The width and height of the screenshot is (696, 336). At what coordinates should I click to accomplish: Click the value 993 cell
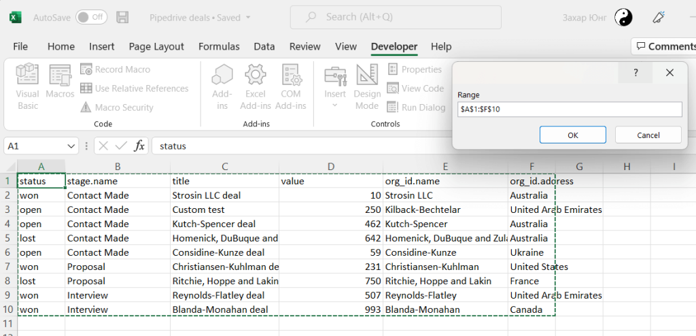pos(331,309)
